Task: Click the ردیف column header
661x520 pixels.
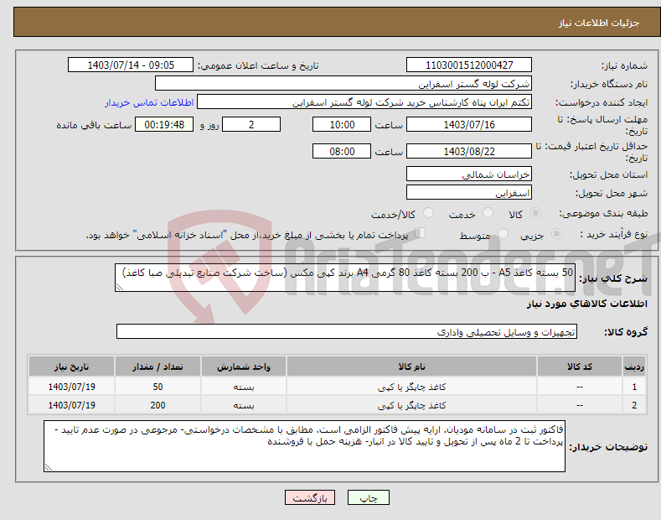Action: (634, 367)
